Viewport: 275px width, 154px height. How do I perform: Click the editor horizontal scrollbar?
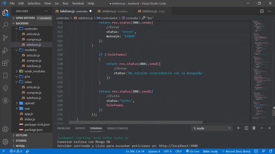135,122
